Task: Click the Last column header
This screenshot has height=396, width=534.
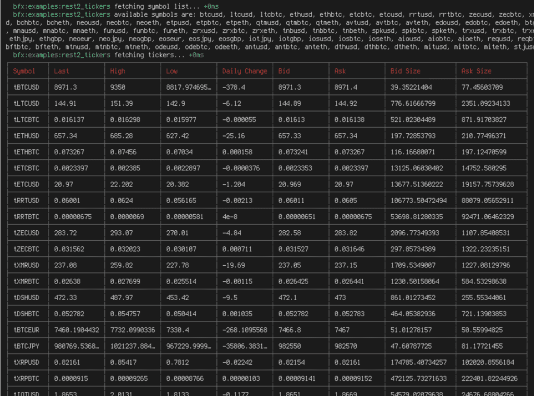Action: coord(63,71)
